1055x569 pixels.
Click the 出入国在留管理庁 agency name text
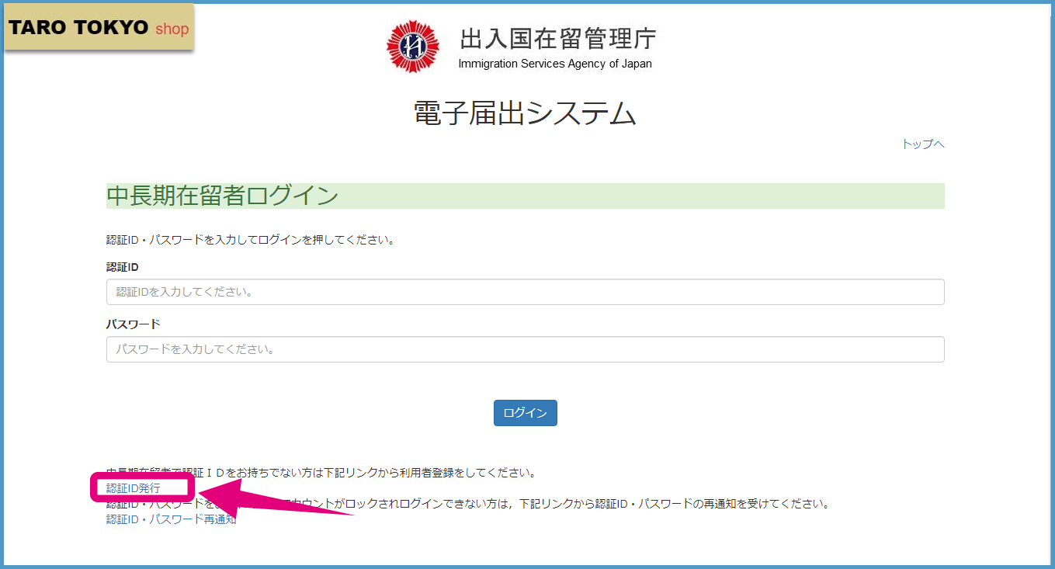(558, 39)
